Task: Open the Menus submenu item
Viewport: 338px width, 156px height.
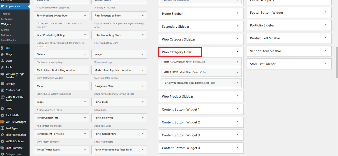Action: [5, 30]
